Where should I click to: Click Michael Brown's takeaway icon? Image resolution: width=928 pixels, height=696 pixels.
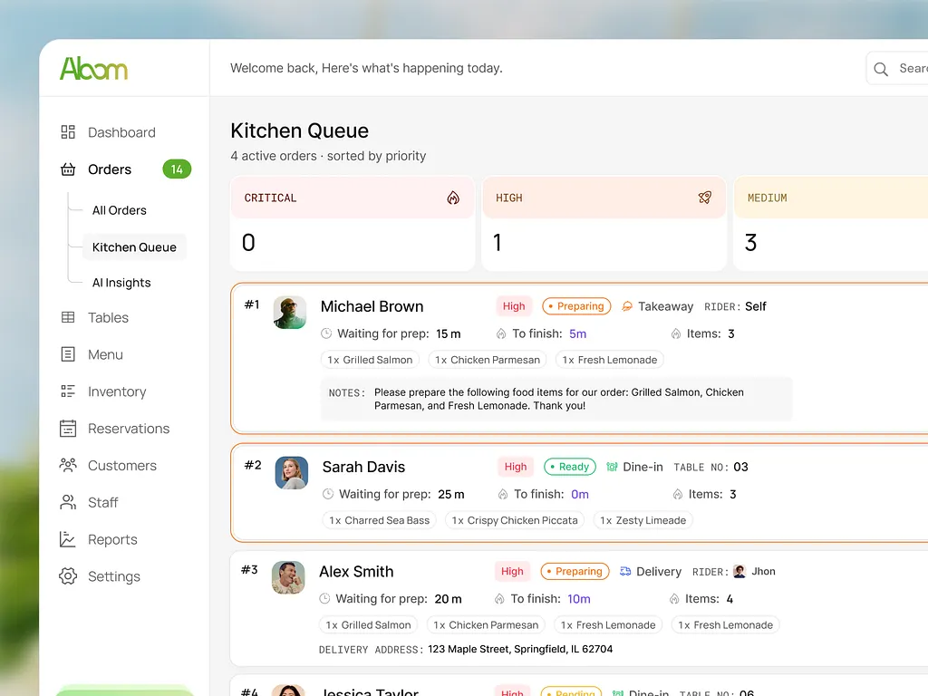(x=627, y=306)
